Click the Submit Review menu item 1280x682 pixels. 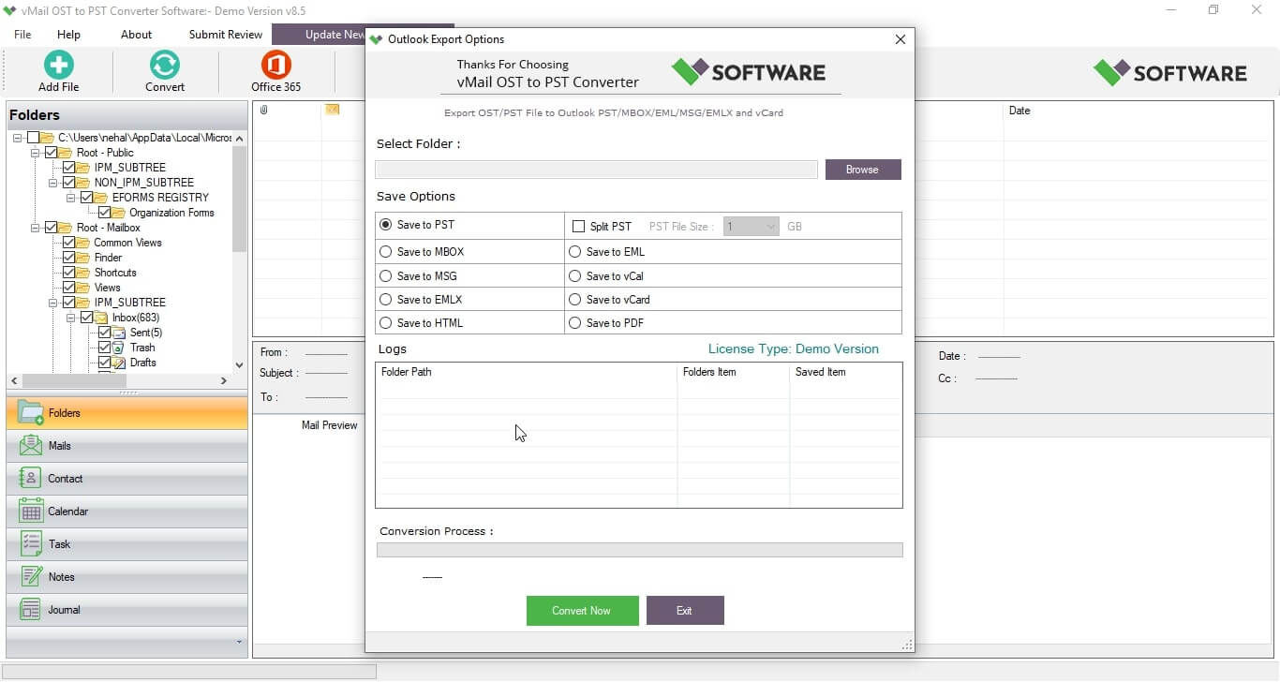coord(226,35)
